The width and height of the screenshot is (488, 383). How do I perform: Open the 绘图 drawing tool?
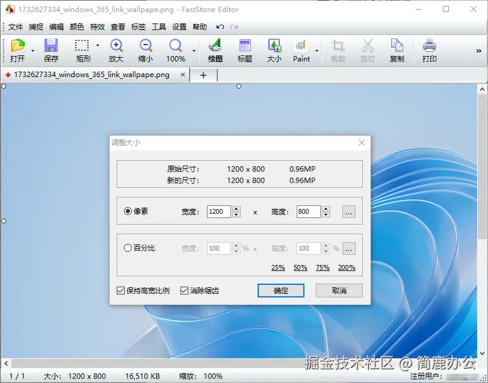click(215, 50)
